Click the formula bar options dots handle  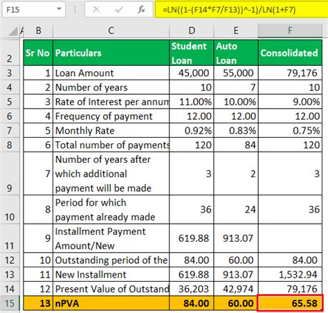pos(75,10)
